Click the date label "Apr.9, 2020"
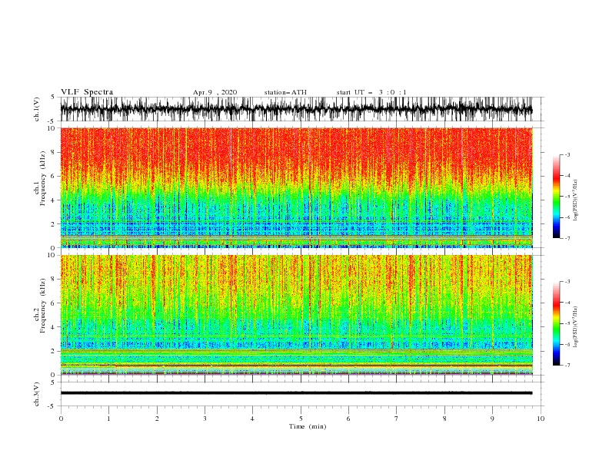609x470 pixels. pos(215,92)
